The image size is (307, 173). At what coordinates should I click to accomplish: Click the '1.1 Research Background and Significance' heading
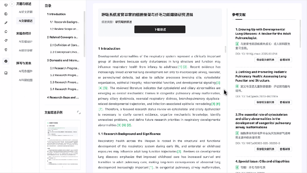coord(129,134)
